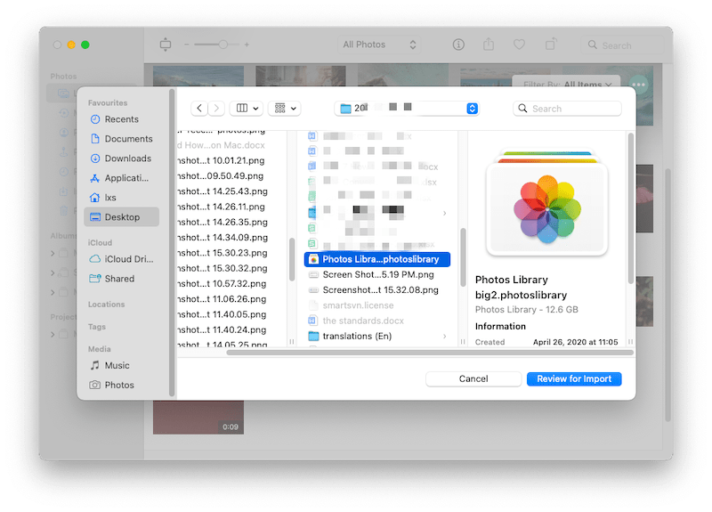
Task: Select file ending 10.01.21.png
Action: click(222, 160)
